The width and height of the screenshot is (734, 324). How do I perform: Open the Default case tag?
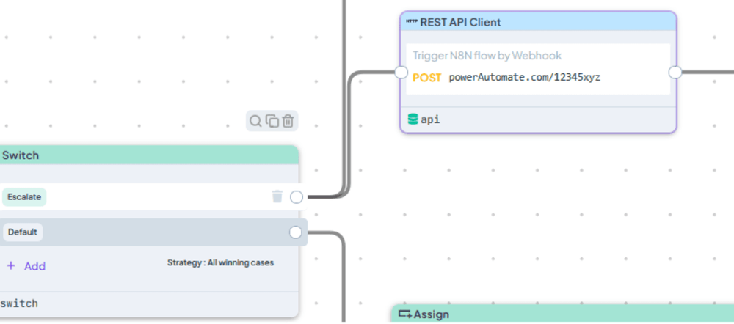[x=23, y=232]
